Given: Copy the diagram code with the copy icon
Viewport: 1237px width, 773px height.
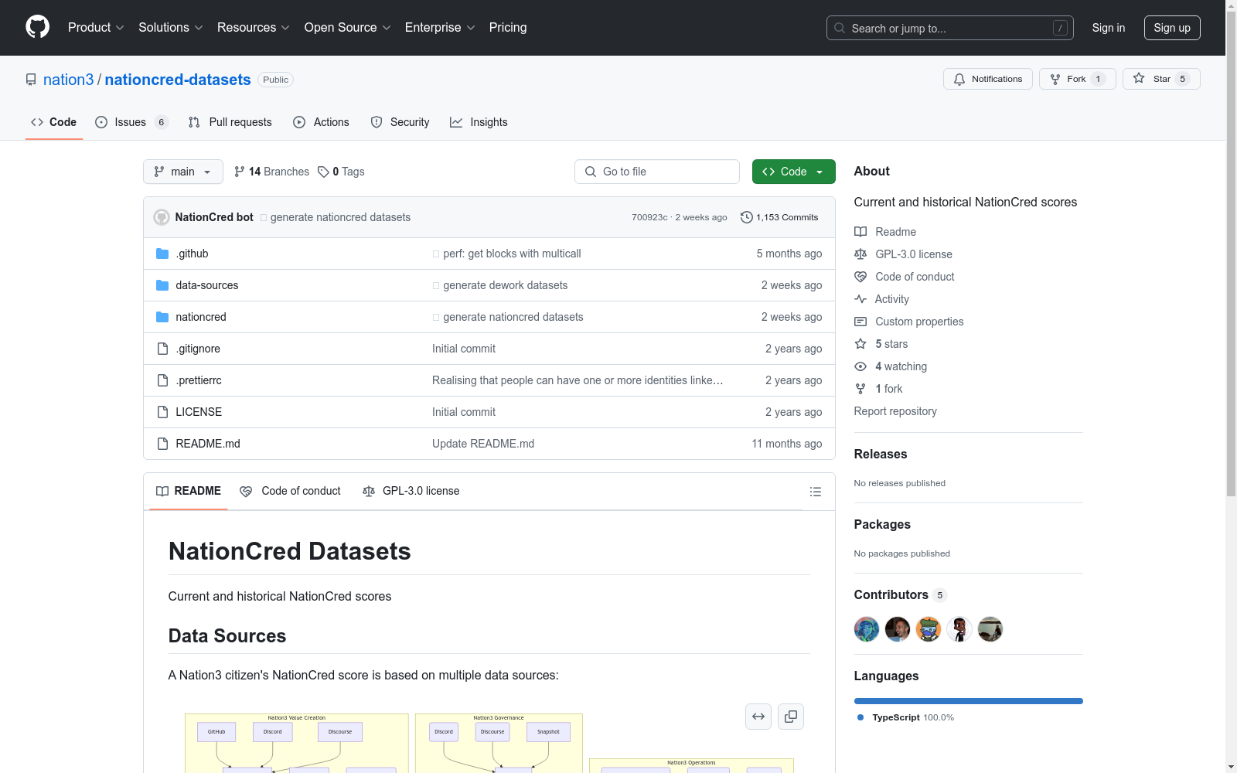Looking at the screenshot, I should 791,717.
